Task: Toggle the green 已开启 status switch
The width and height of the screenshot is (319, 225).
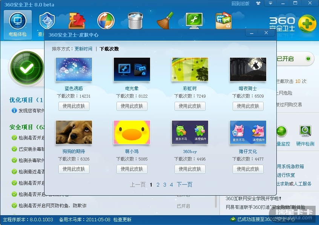Action: pyautogui.click(x=308, y=59)
